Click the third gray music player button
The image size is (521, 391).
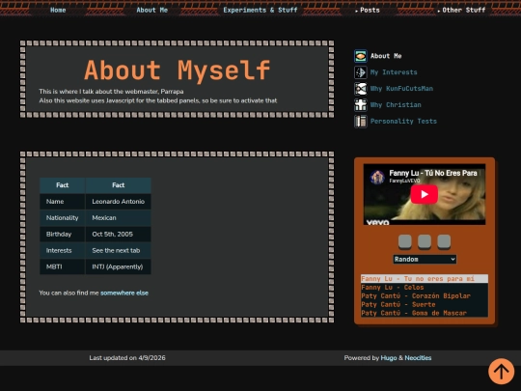pyautogui.click(x=444, y=241)
